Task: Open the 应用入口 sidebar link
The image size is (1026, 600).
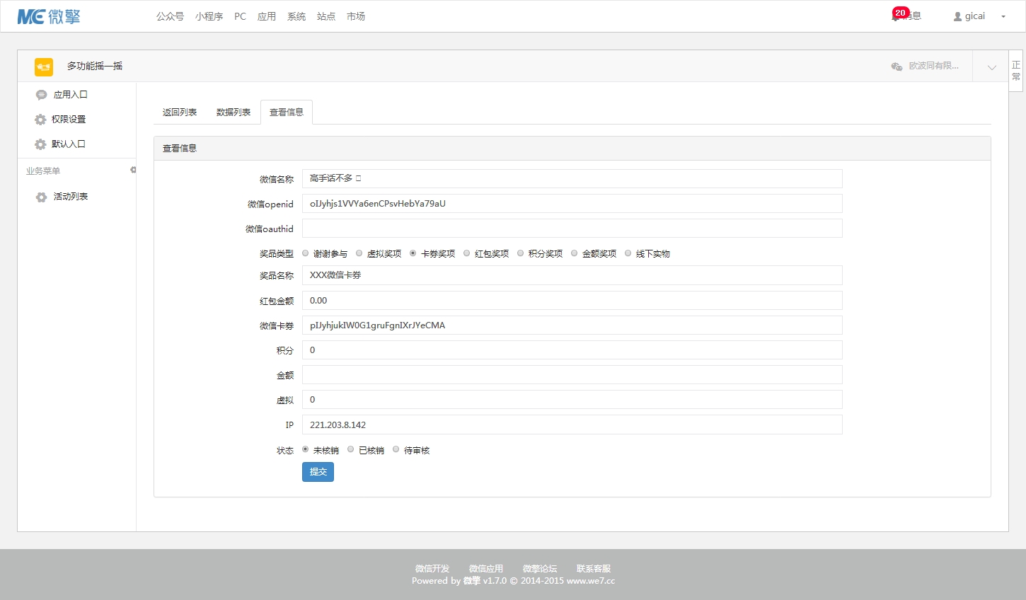Action: coord(71,95)
